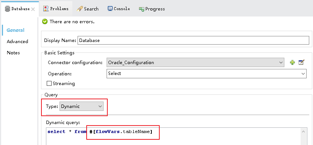This screenshot has height=145, width=313.
Task: Enable the Streaming checkbox
Action: [49, 84]
